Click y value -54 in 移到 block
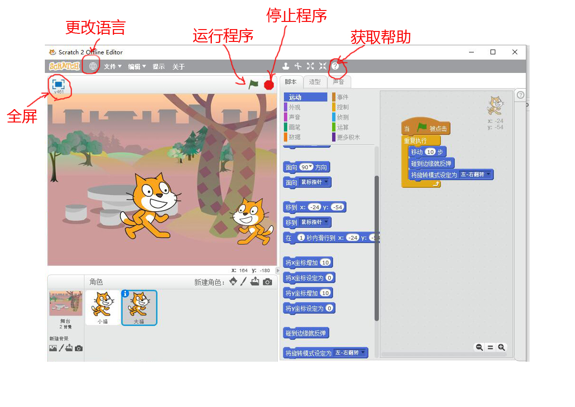Image resolution: width=575 pixels, height=407 pixels. [337, 207]
